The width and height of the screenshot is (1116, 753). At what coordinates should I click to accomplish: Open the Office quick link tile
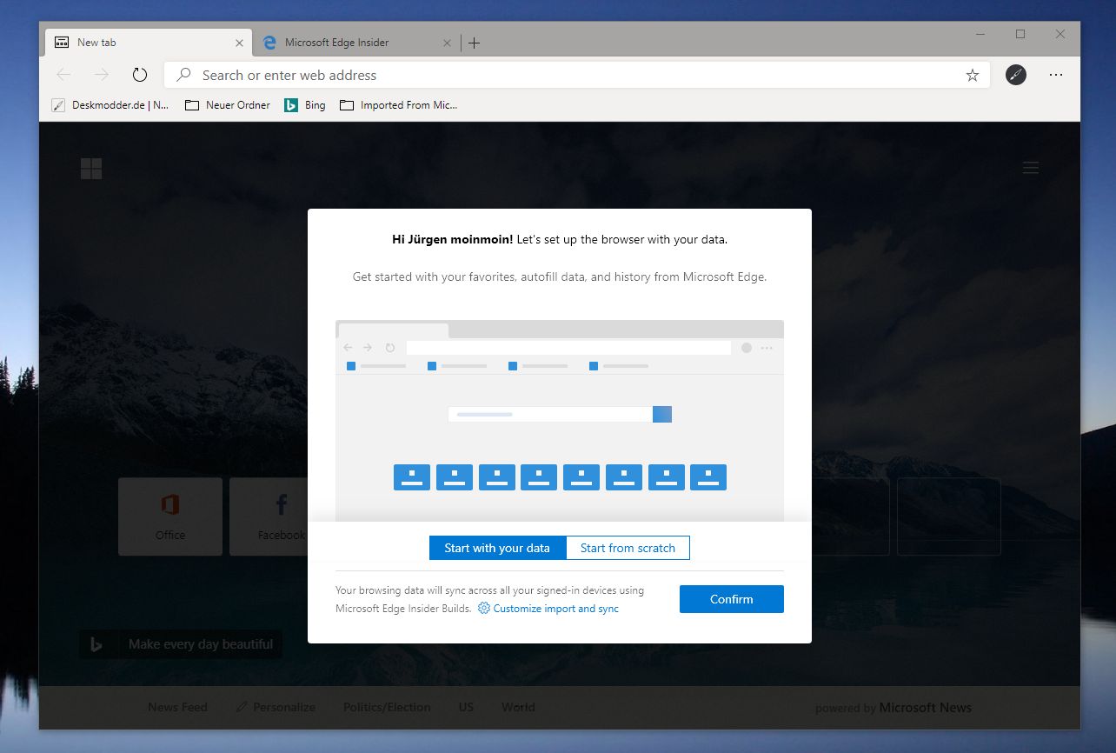pos(170,516)
